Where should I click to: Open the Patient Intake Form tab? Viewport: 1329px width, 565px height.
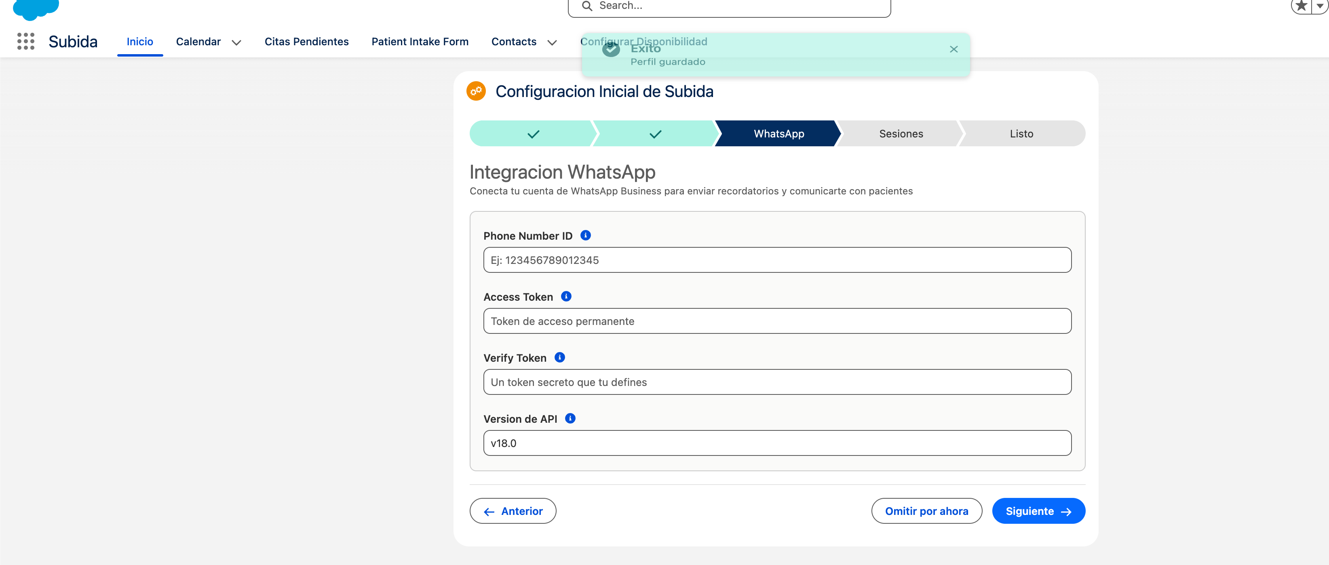point(420,41)
